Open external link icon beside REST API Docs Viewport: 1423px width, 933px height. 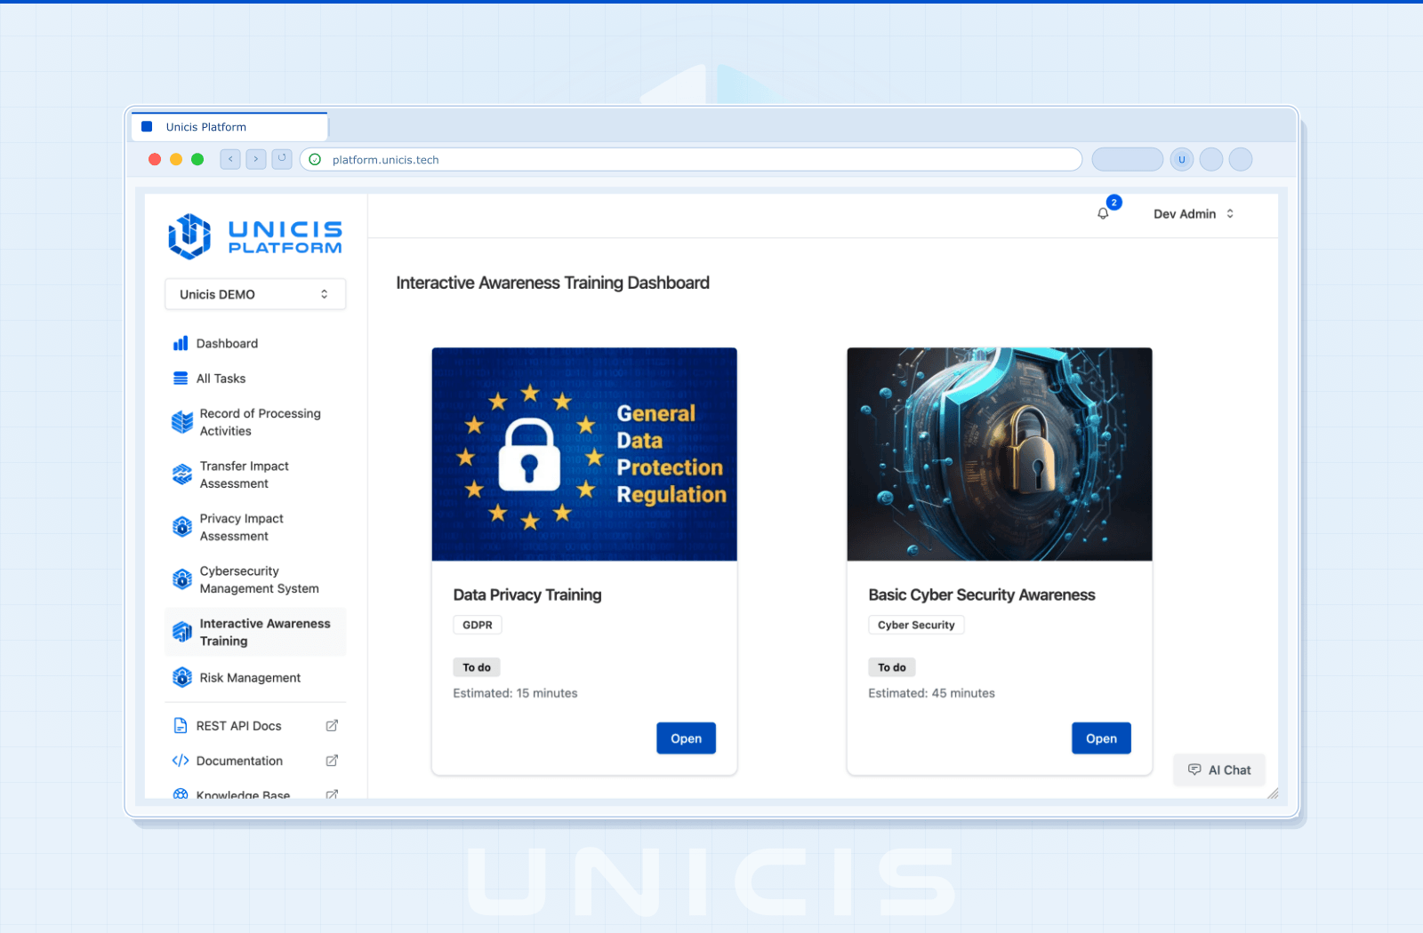332,725
